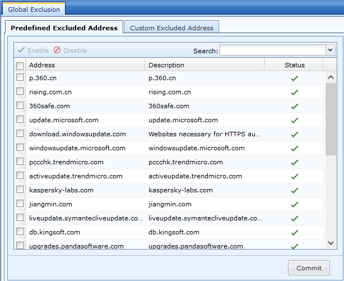Open the Search dropdown arrow

click(330, 50)
